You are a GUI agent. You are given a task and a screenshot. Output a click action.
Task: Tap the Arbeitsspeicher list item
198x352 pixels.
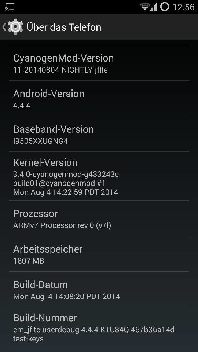coord(99,254)
